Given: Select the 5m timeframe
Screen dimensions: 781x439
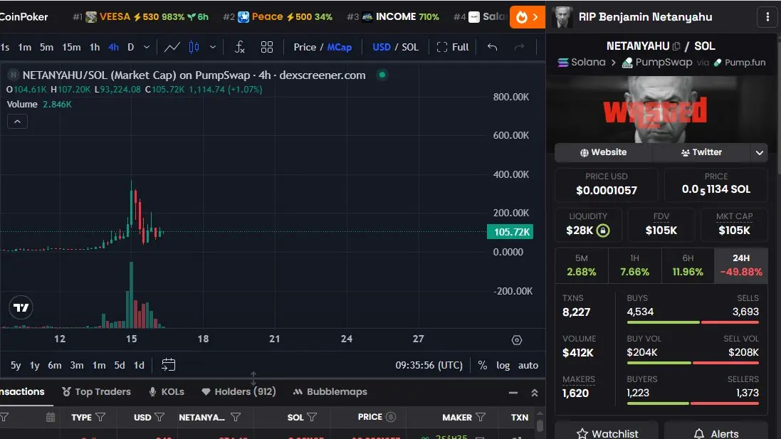Looking at the screenshot, I should (46, 47).
